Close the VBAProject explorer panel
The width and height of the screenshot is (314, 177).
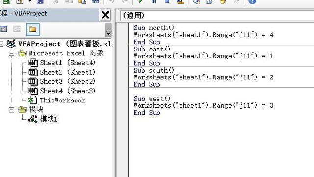[x=105, y=15]
